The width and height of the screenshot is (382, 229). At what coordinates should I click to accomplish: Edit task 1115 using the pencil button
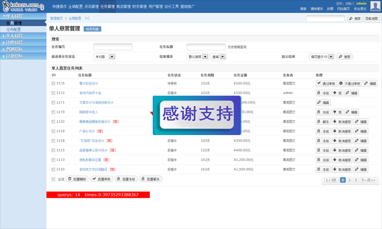click(361, 150)
